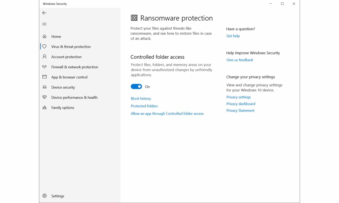Image resolution: width=339 pixels, height=203 pixels.
Task: Open Account protection person icon
Action: click(x=44, y=57)
